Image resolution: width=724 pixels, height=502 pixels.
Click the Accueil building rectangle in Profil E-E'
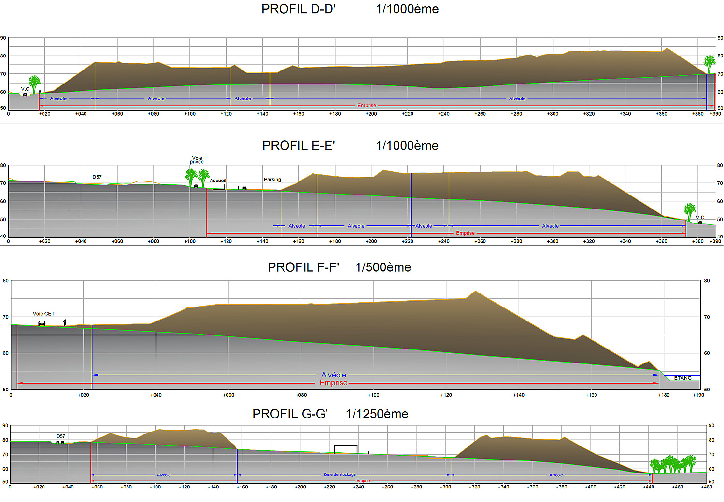click(219, 187)
